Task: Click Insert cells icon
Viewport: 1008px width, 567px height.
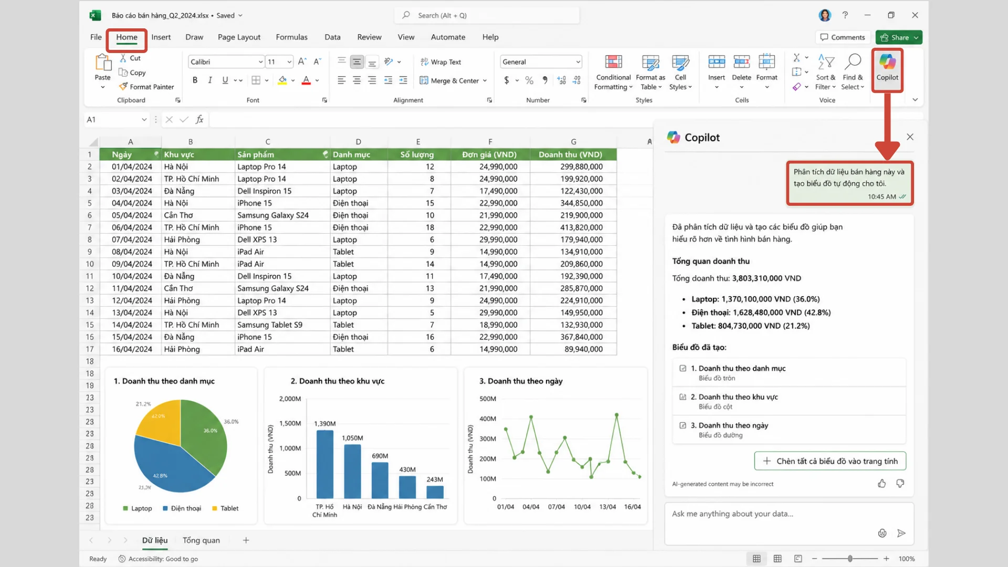Action: point(717,62)
